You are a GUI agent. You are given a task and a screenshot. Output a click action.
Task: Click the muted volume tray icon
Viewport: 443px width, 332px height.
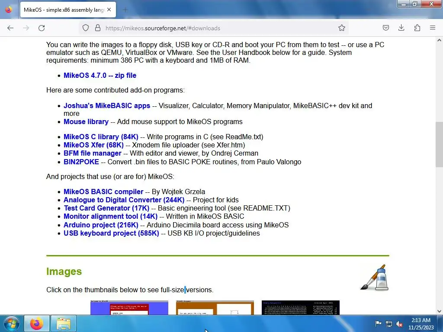[399, 324]
